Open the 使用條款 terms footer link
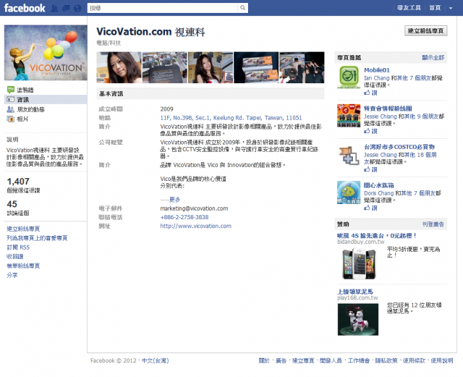 pyautogui.click(x=414, y=360)
